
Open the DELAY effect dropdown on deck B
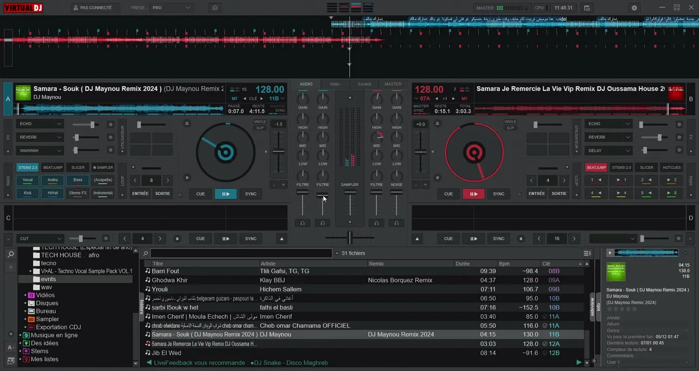pos(608,150)
